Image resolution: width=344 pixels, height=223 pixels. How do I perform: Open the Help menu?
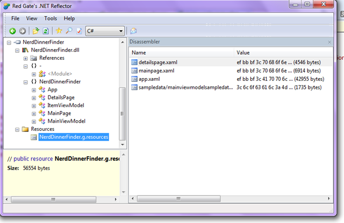pyautogui.click(x=69, y=18)
